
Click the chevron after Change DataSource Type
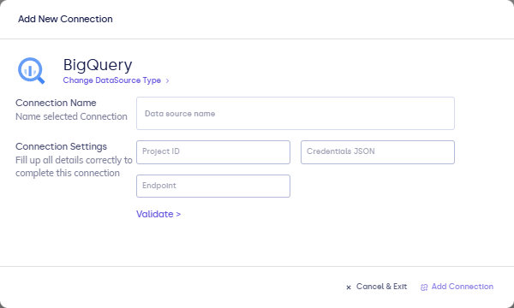pyautogui.click(x=167, y=80)
